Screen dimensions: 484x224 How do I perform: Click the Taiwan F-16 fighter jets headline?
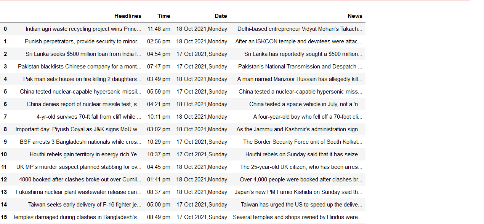point(85,205)
